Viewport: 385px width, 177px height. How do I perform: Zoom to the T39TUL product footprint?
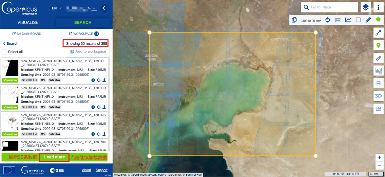(99, 80)
